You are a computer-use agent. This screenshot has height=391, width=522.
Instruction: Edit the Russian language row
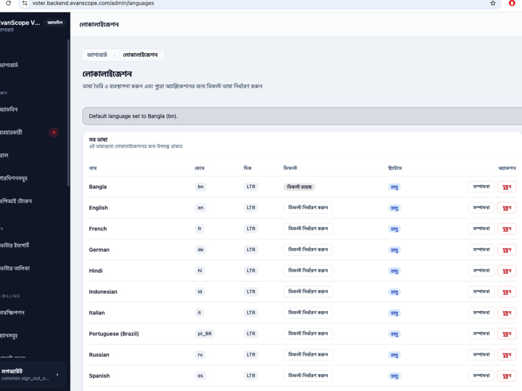(x=481, y=355)
